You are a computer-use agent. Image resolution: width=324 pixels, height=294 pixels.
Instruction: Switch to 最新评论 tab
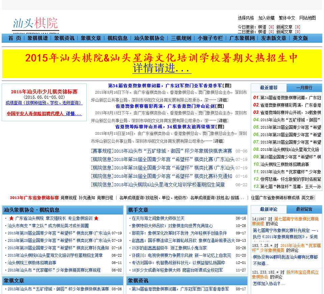[x=269, y=209]
